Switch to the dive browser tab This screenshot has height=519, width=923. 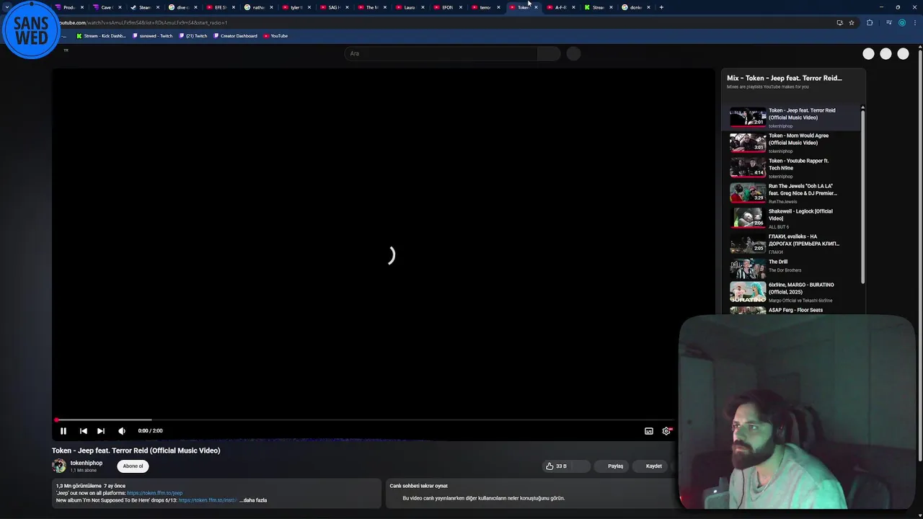point(182,7)
